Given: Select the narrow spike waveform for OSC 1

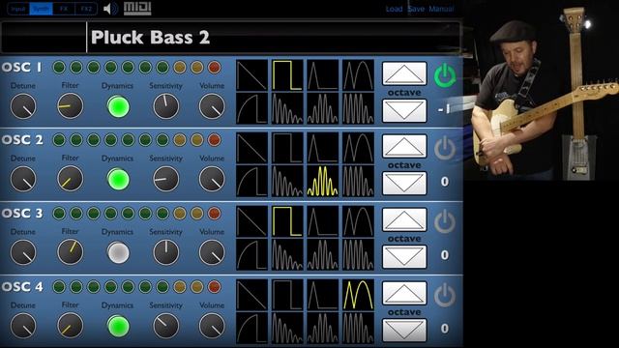Looking at the screenshot, I should click(322, 75).
